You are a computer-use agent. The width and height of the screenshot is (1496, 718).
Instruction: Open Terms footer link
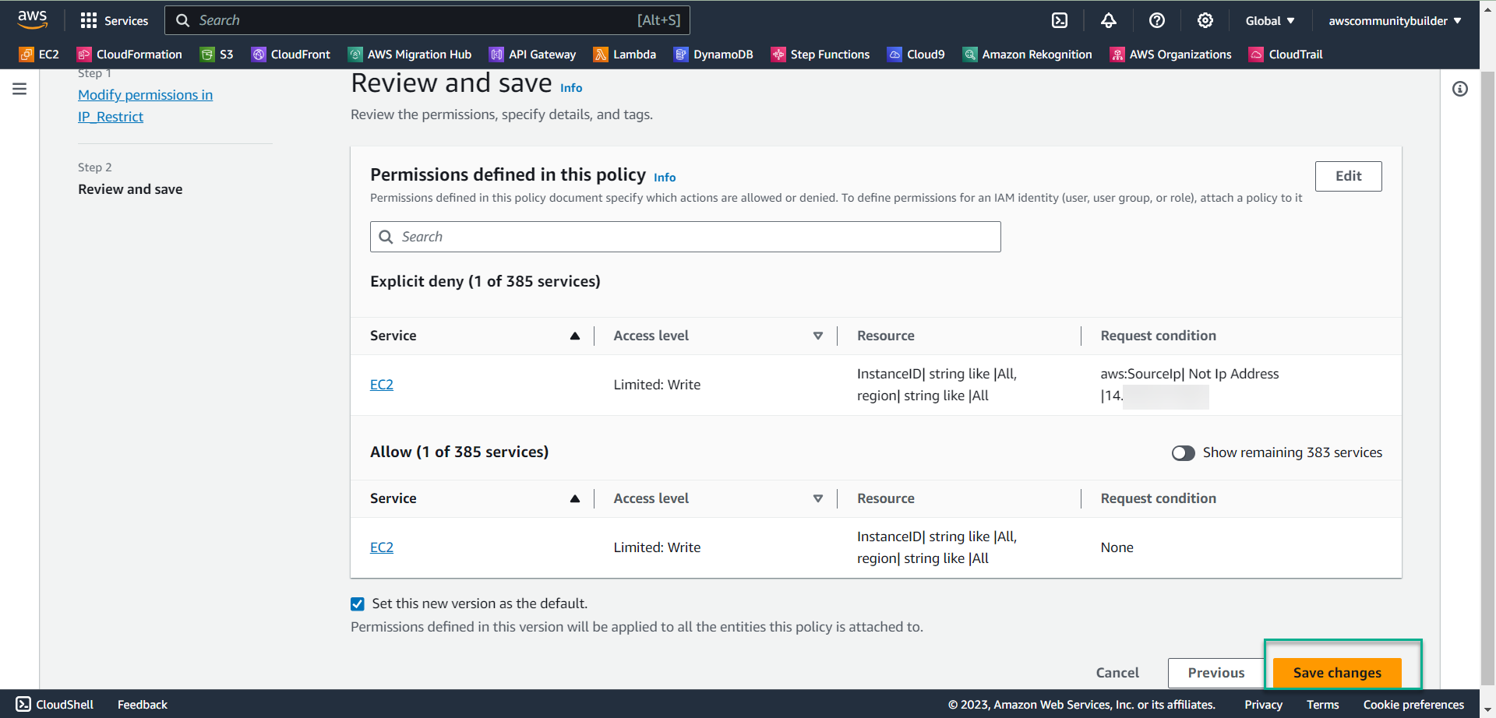(1323, 704)
